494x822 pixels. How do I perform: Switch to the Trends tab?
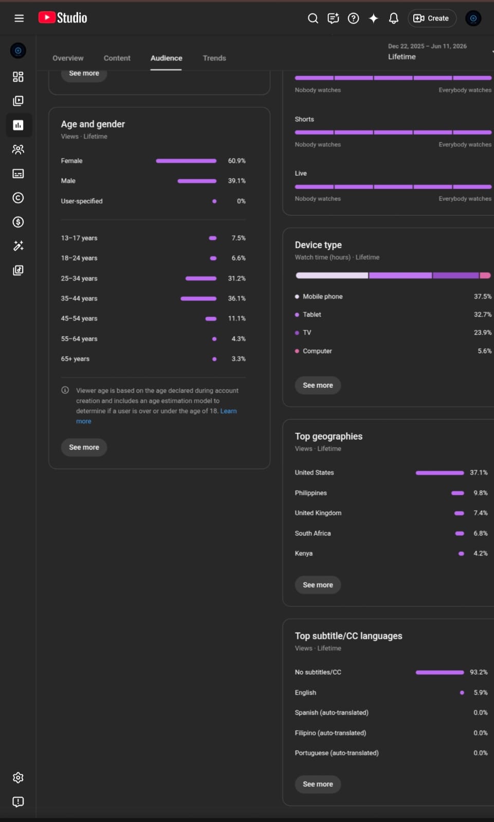click(x=214, y=58)
